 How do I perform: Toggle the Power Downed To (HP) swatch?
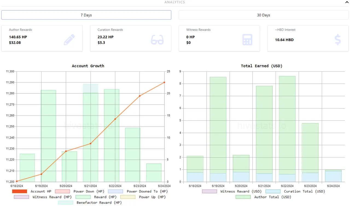tap(115, 191)
